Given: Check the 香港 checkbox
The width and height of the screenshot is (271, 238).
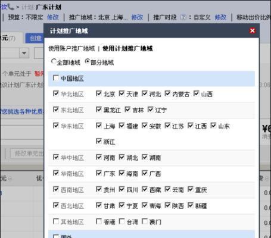Looking at the screenshot, I should coord(99,221).
